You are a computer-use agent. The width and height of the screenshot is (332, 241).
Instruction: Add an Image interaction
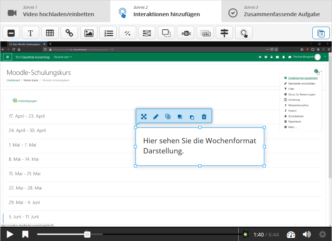coord(89,33)
